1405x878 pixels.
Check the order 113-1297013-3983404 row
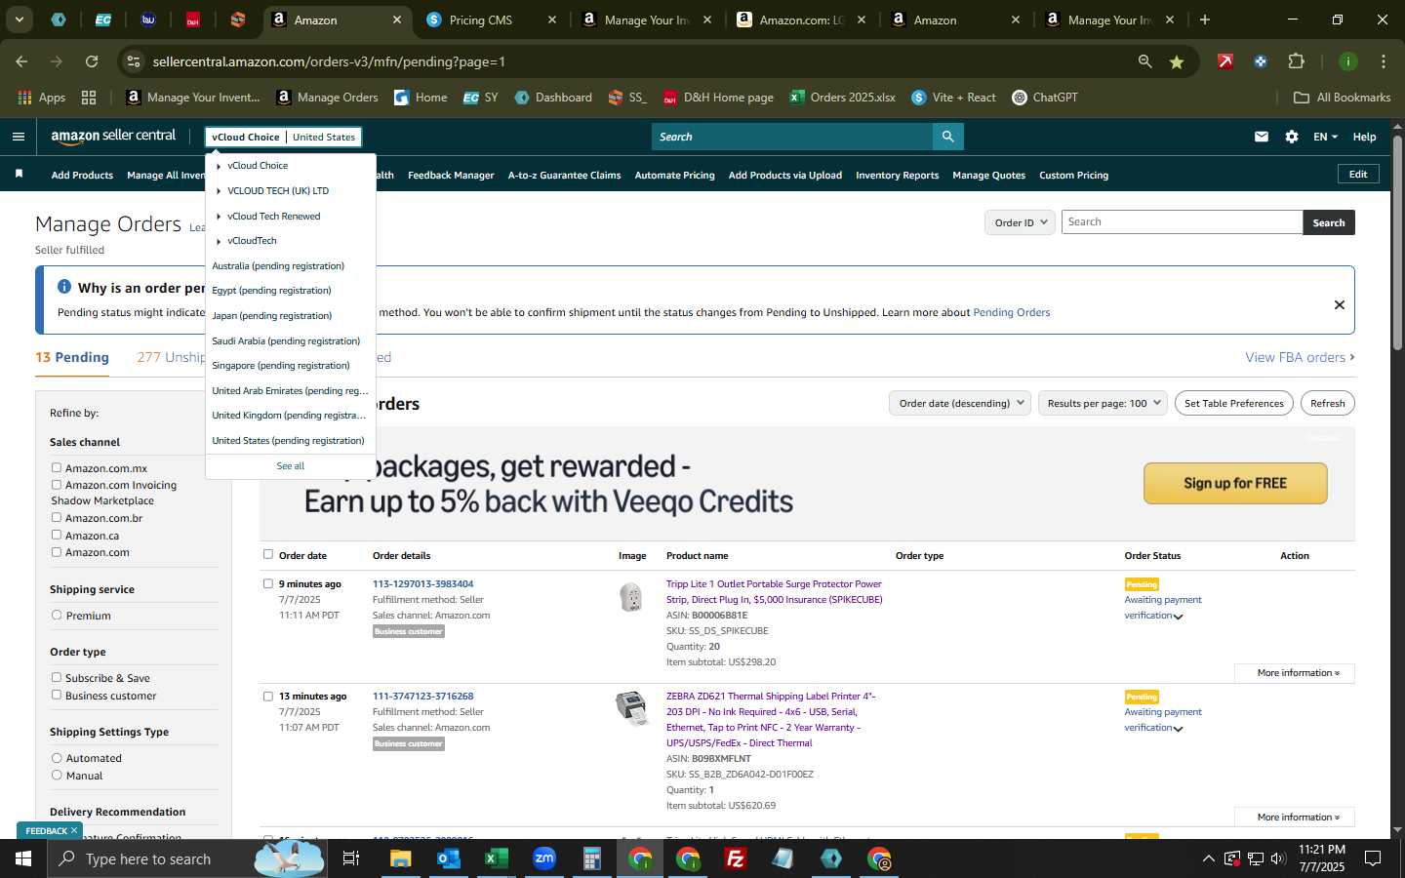pos(268,583)
